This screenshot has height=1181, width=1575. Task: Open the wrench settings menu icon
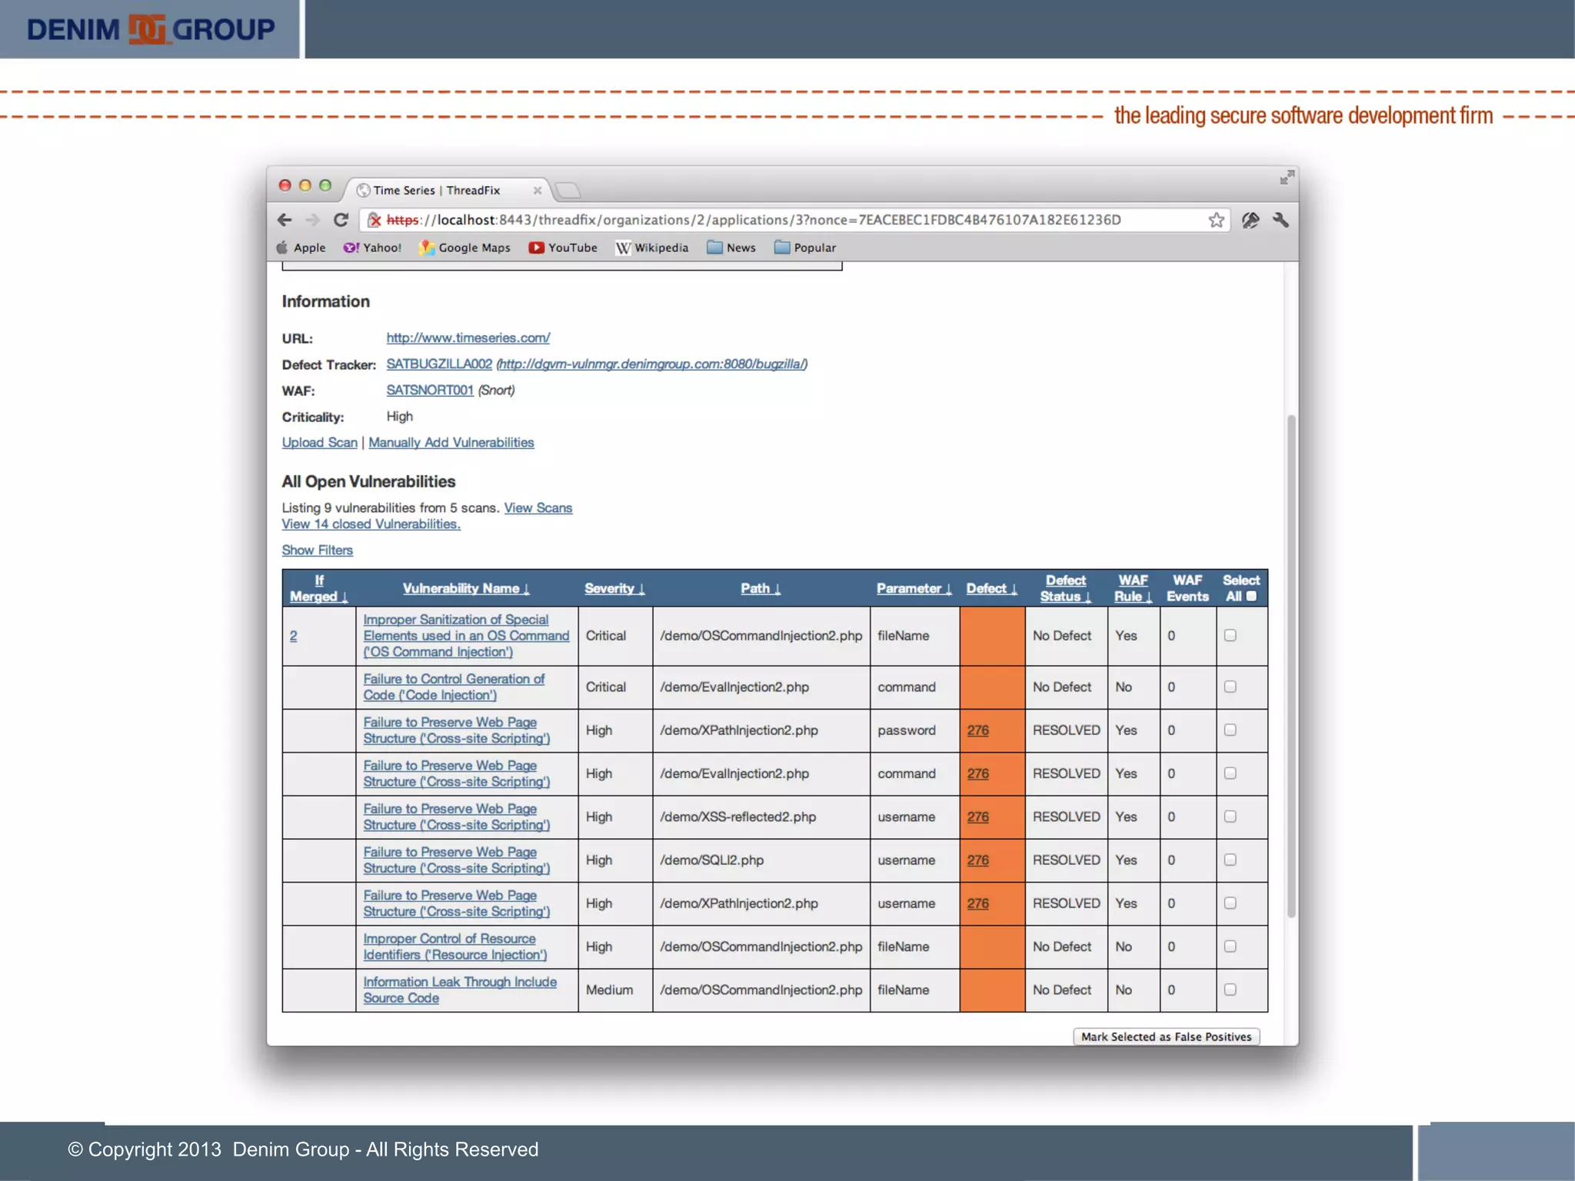[x=1280, y=221]
